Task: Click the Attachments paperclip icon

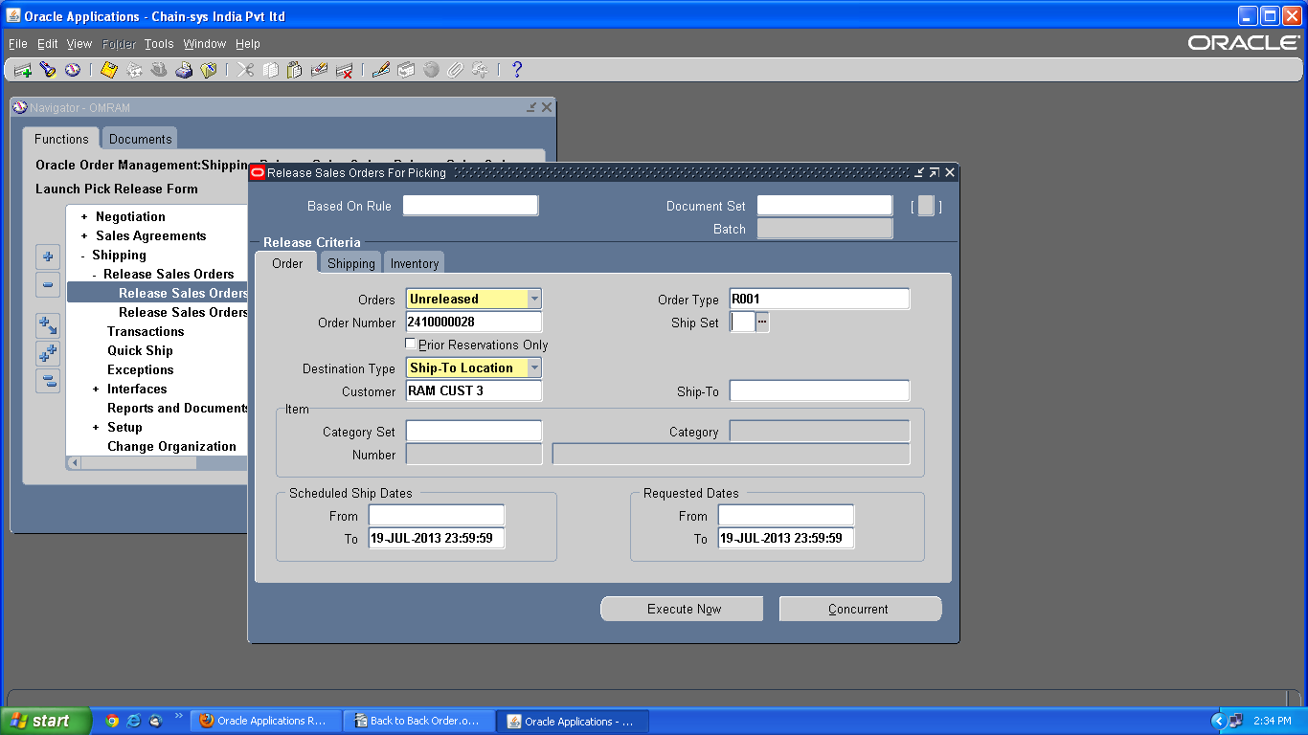Action: 456,70
